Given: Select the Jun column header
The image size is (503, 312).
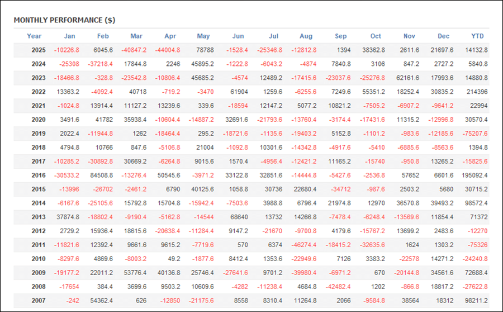Looking at the screenshot, I should click(238, 36).
